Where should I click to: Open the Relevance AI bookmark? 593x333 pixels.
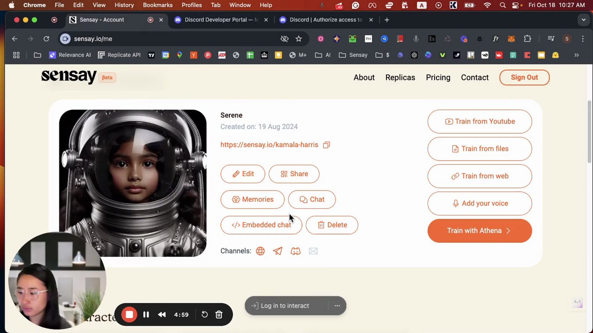point(70,55)
